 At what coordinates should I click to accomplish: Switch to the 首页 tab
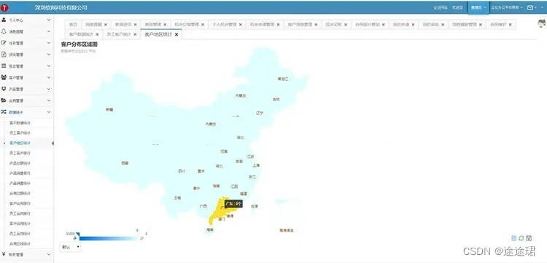pos(73,24)
